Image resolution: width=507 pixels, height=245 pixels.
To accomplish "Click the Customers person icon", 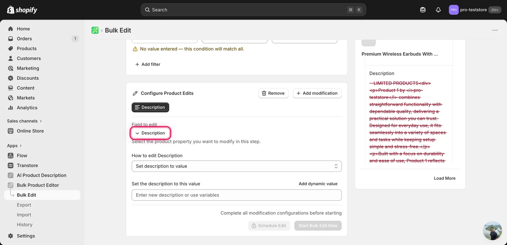I will tap(11, 58).
